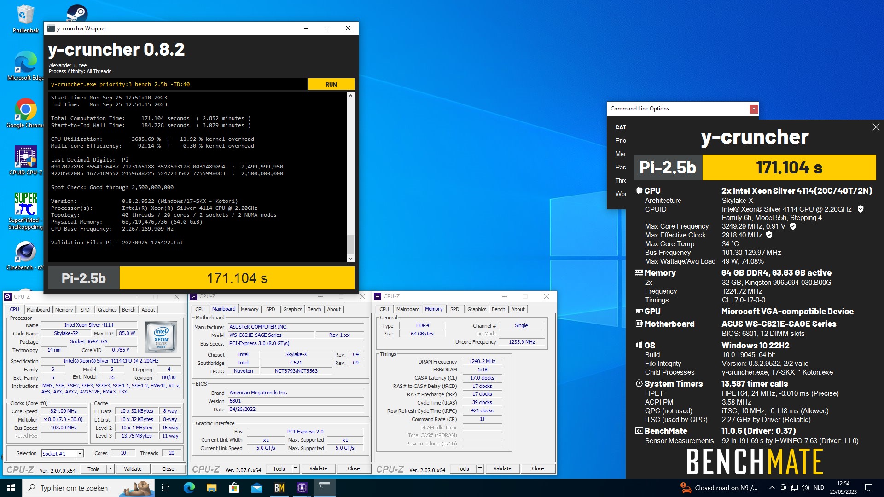The image size is (884, 497).
Task: Open Tools dropdown arrow in Mainboard window
Action: tap(296, 468)
